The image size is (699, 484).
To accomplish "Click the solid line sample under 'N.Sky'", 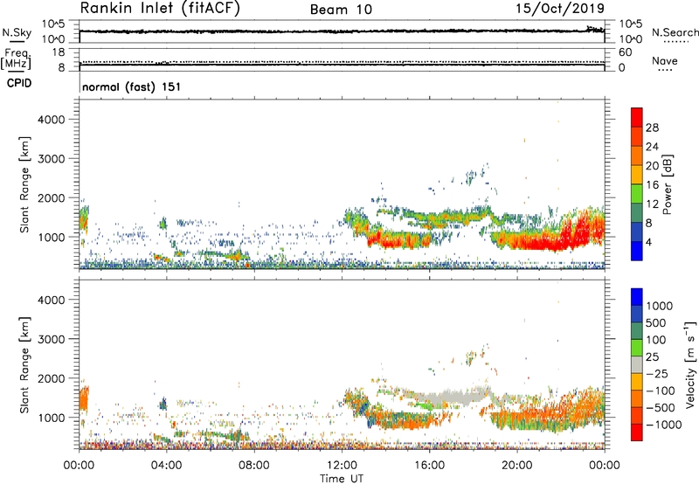I will 17,41.
